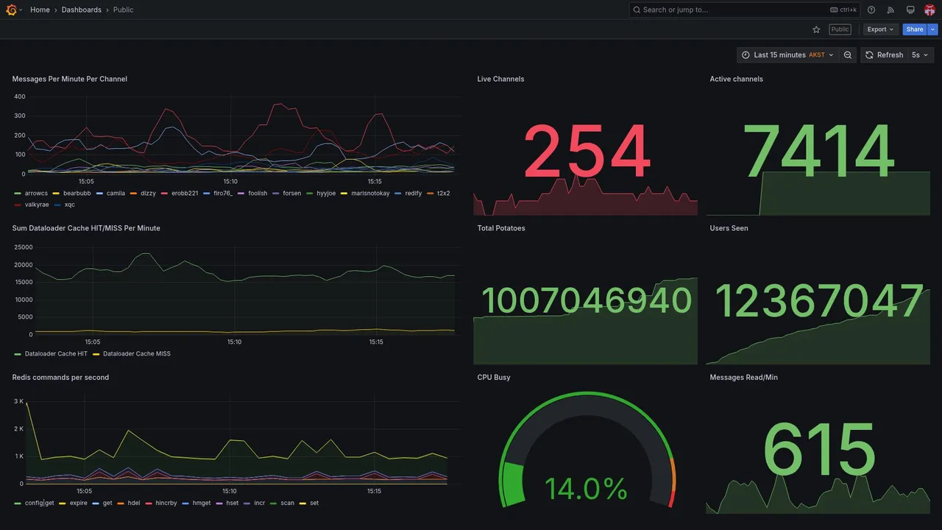
Task: Click the Public badge label
Action: click(x=840, y=29)
